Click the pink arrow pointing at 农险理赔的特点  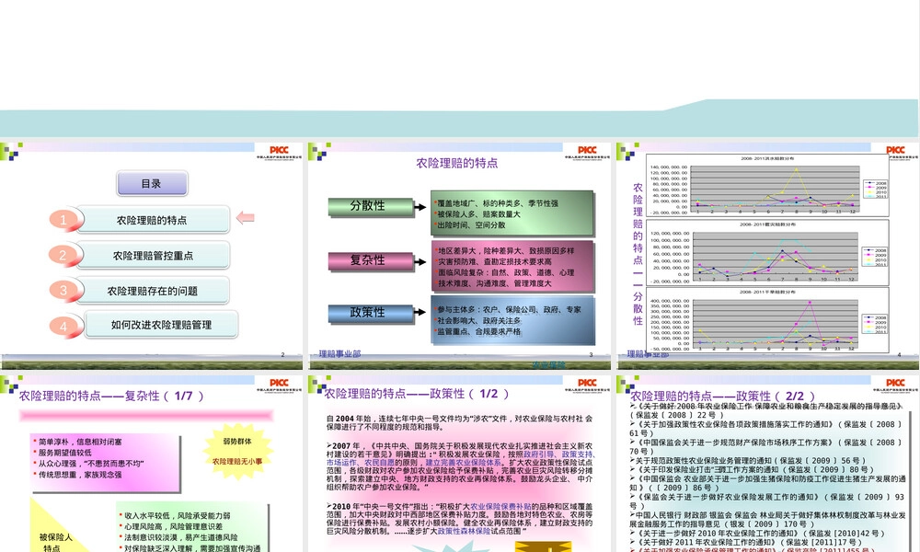(246, 218)
